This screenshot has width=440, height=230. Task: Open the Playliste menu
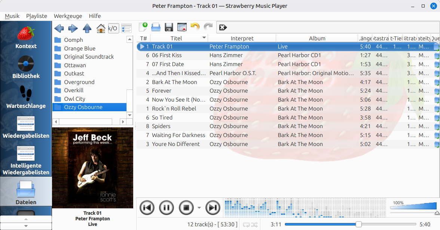click(x=37, y=16)
